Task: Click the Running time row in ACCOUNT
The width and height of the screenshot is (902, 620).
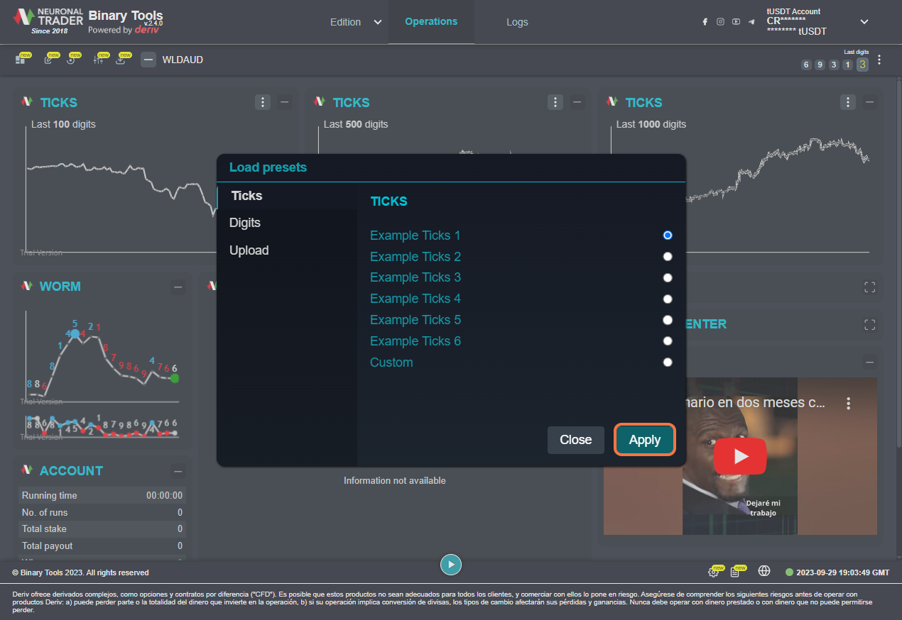Action: pyautogui.click(x=102, y=495)
